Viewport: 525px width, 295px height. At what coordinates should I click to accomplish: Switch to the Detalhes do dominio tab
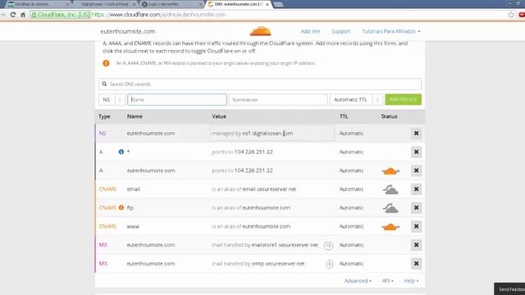pos(38,4)
